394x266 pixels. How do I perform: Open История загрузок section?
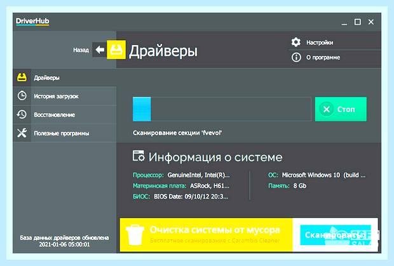tap(65, 96)
